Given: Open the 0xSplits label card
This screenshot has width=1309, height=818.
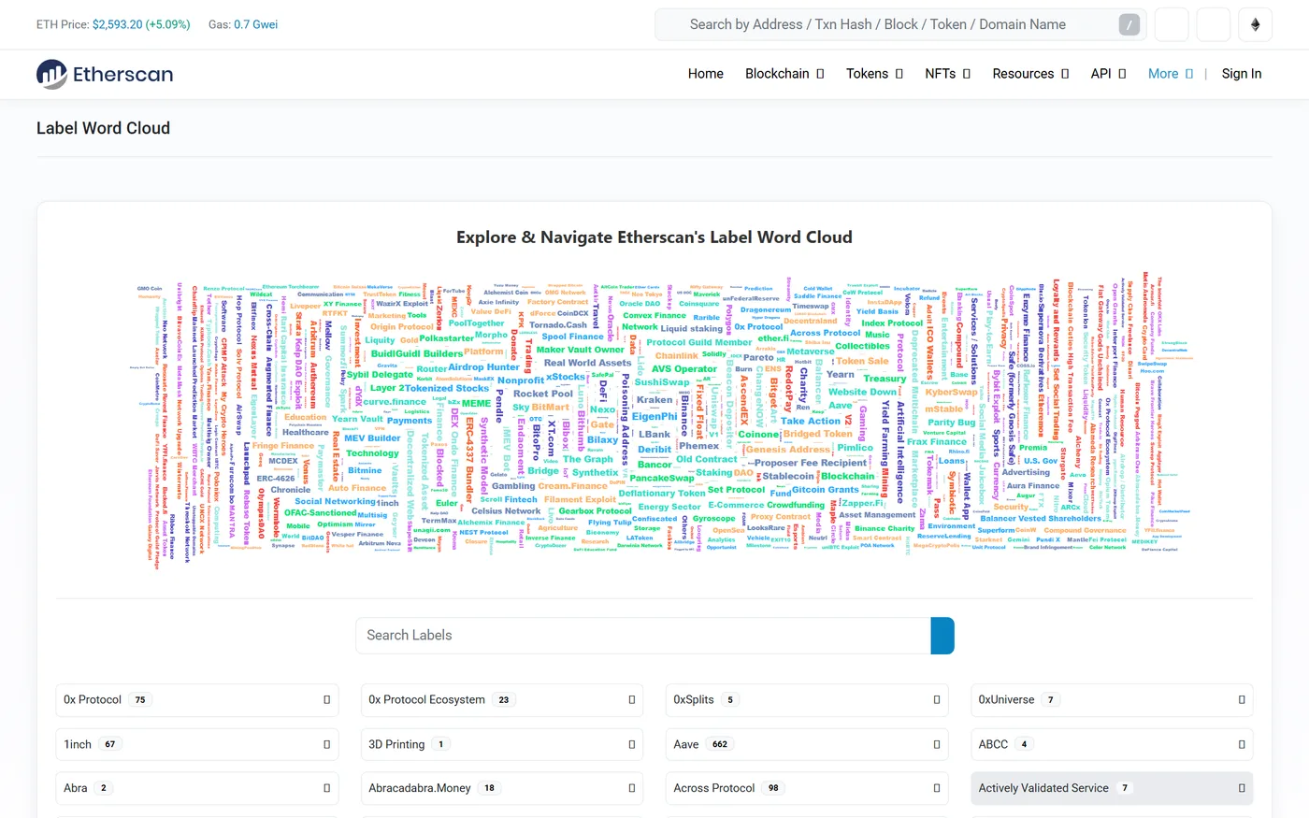Looking at the screenshot, I should [807, 700].
